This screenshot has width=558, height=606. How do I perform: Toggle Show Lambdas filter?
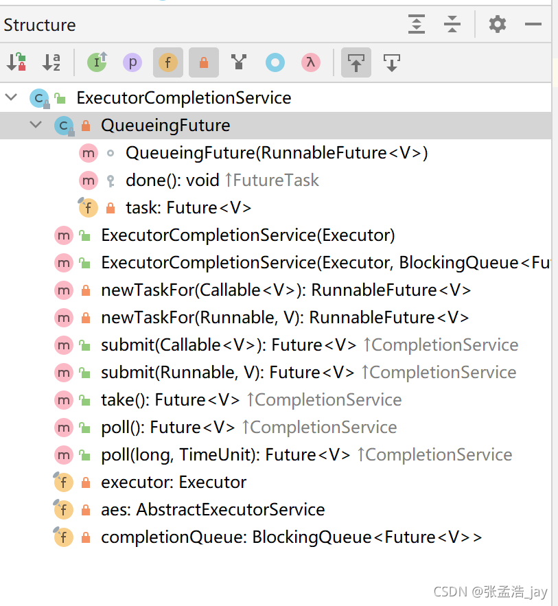pos(311,62)
